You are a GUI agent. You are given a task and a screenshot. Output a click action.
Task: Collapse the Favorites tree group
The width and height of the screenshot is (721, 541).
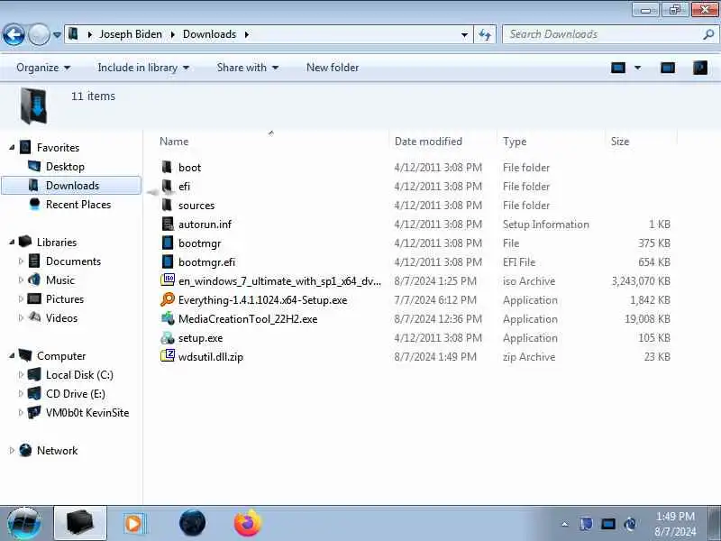click(x=12, y=147)
